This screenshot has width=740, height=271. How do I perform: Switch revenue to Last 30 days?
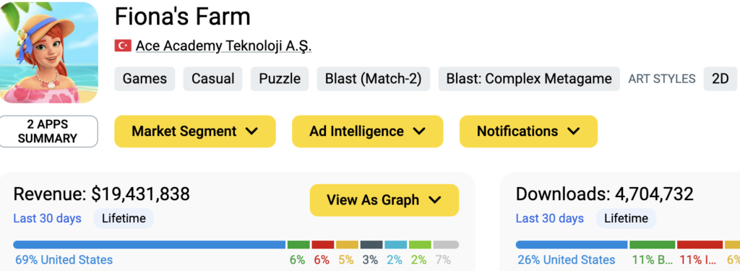(47, 218)
